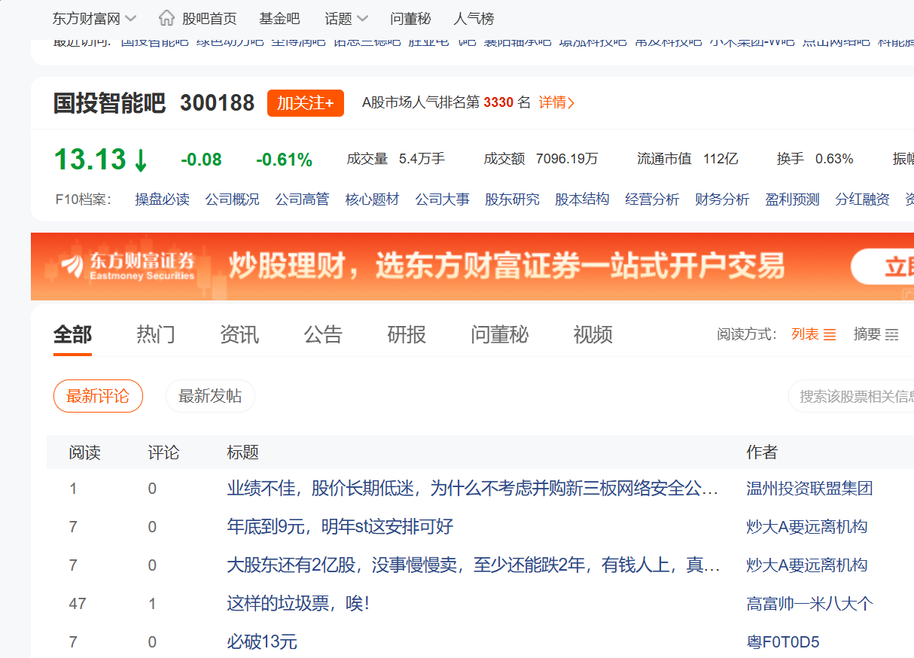The image size is (914, 658).
Task: Click the 东方财富证券 banner advertisement
Action: point(472,267)
